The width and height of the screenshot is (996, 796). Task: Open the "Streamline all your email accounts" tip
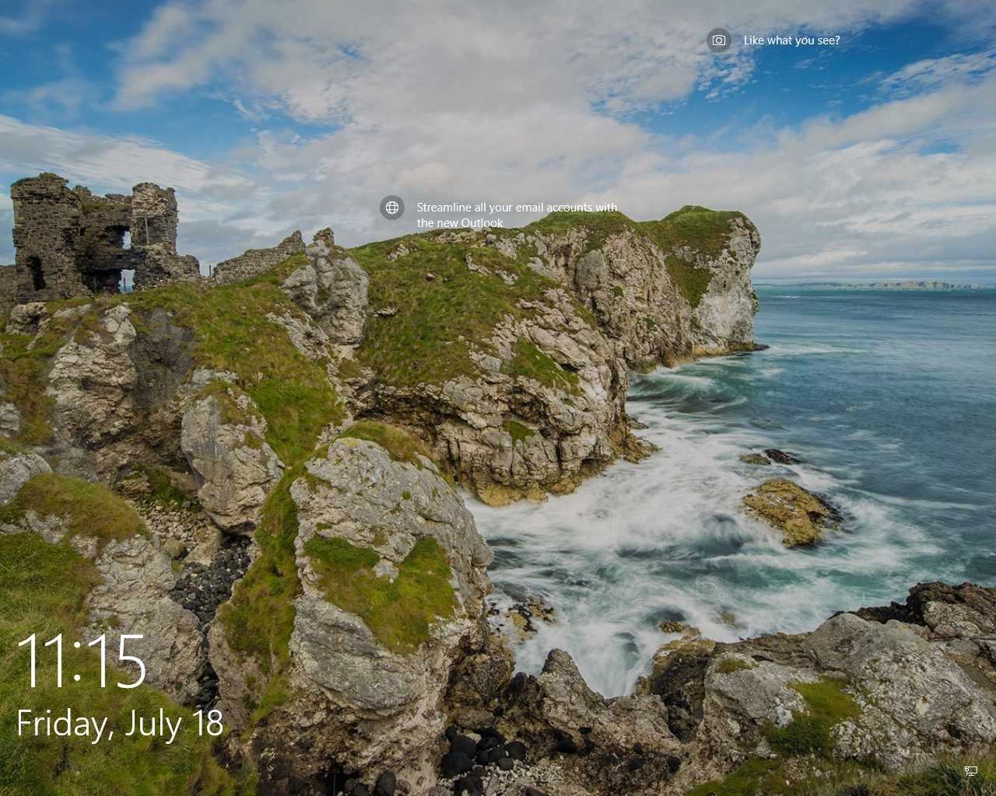(517, 215)
